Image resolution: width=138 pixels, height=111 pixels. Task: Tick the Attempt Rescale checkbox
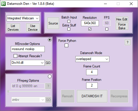15,56
